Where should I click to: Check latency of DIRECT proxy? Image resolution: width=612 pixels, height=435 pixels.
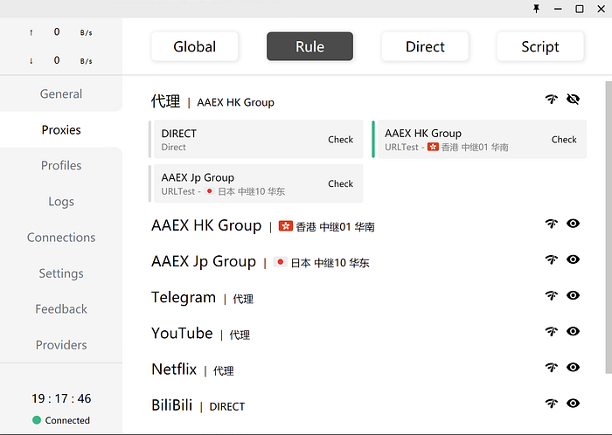click(x=340, y=140)
